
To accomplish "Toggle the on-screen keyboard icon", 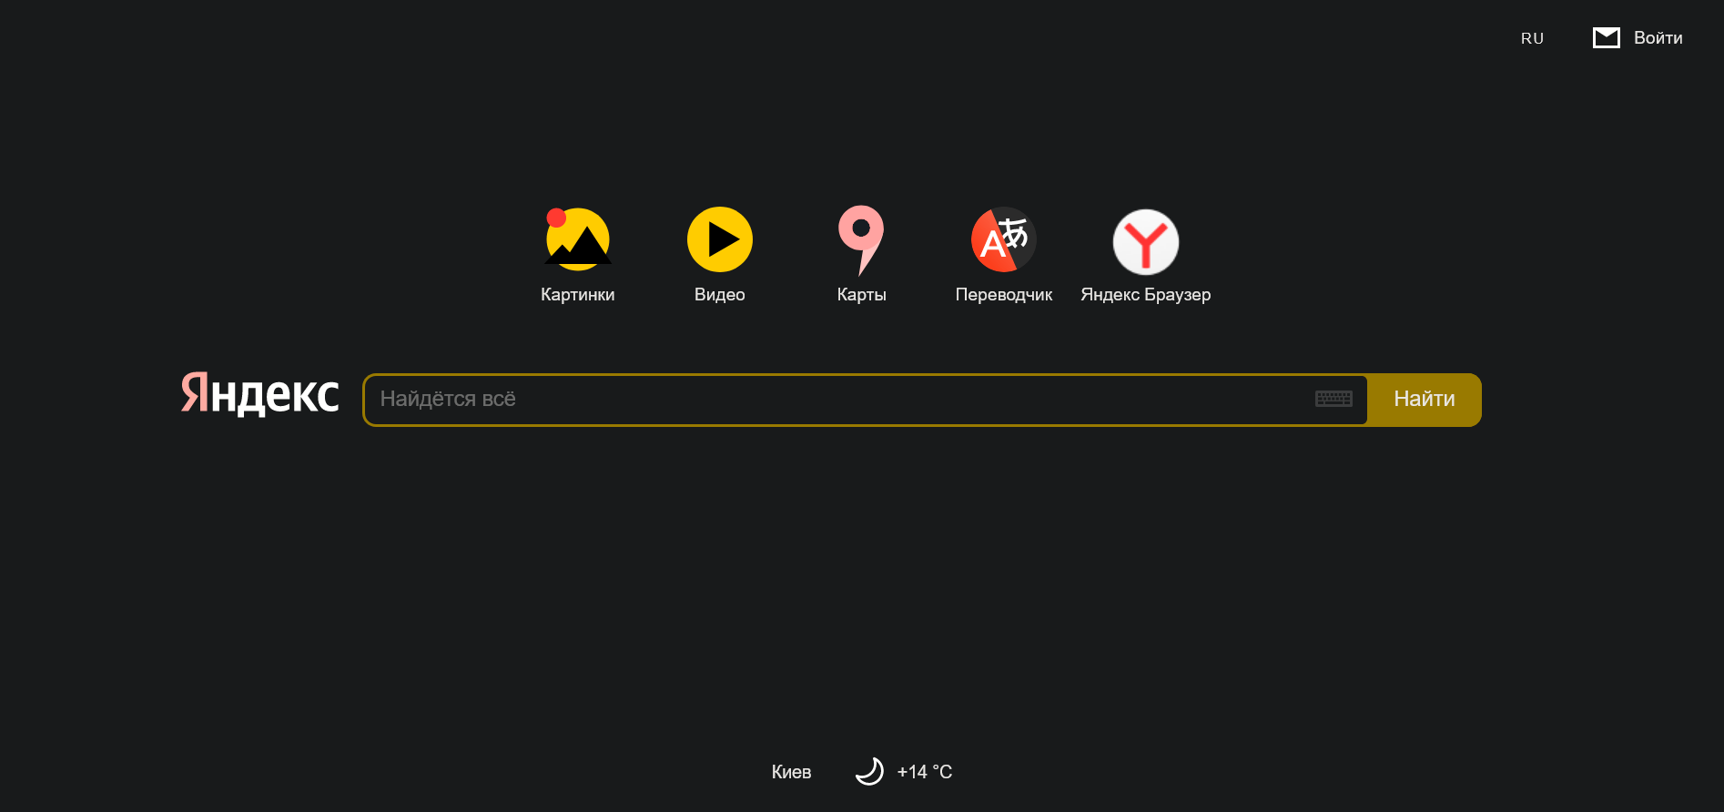I will 1334,399.
